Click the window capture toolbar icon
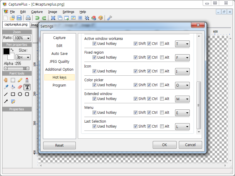 [x=60, y=18]
